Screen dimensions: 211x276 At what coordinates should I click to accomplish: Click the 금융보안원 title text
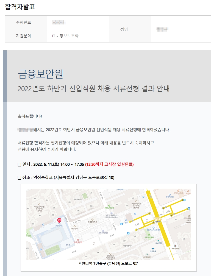coord(40,74)
